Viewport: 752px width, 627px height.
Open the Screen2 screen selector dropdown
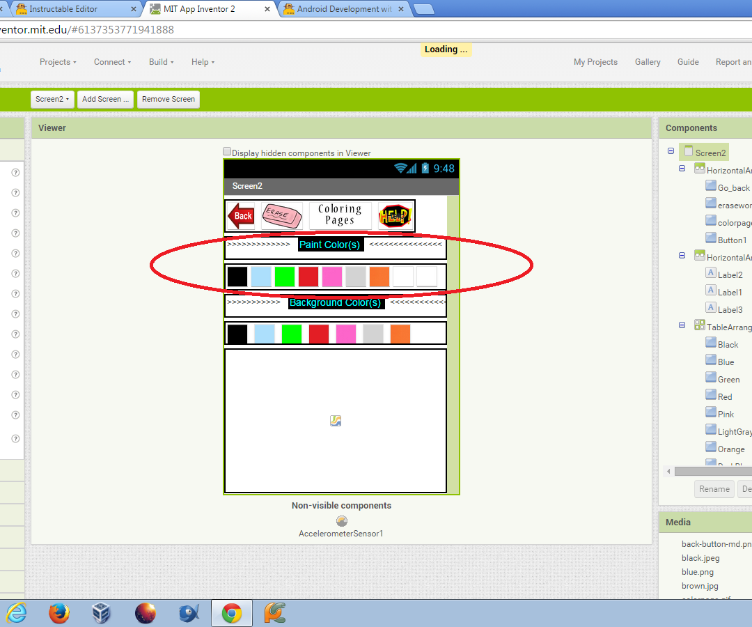(x=52, y=99)
